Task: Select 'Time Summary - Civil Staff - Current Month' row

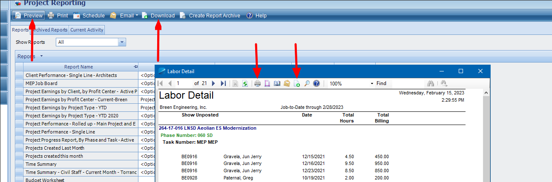Action: (x=81, y=172)
